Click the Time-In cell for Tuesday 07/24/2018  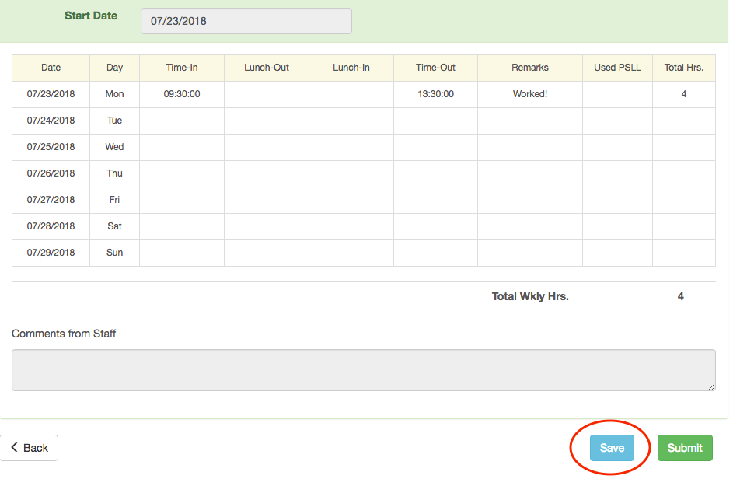tap(182, 121)
